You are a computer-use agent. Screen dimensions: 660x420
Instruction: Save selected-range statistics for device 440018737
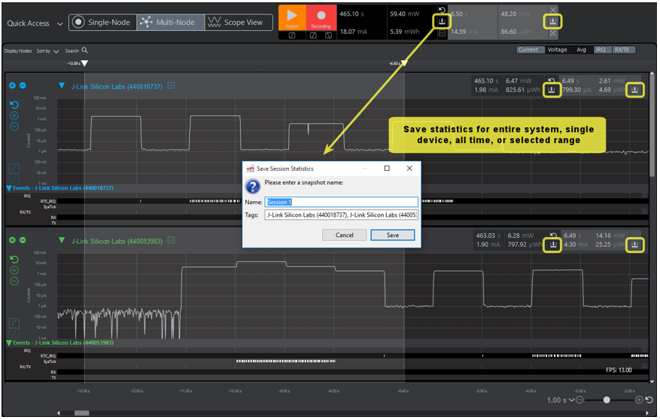635,90
